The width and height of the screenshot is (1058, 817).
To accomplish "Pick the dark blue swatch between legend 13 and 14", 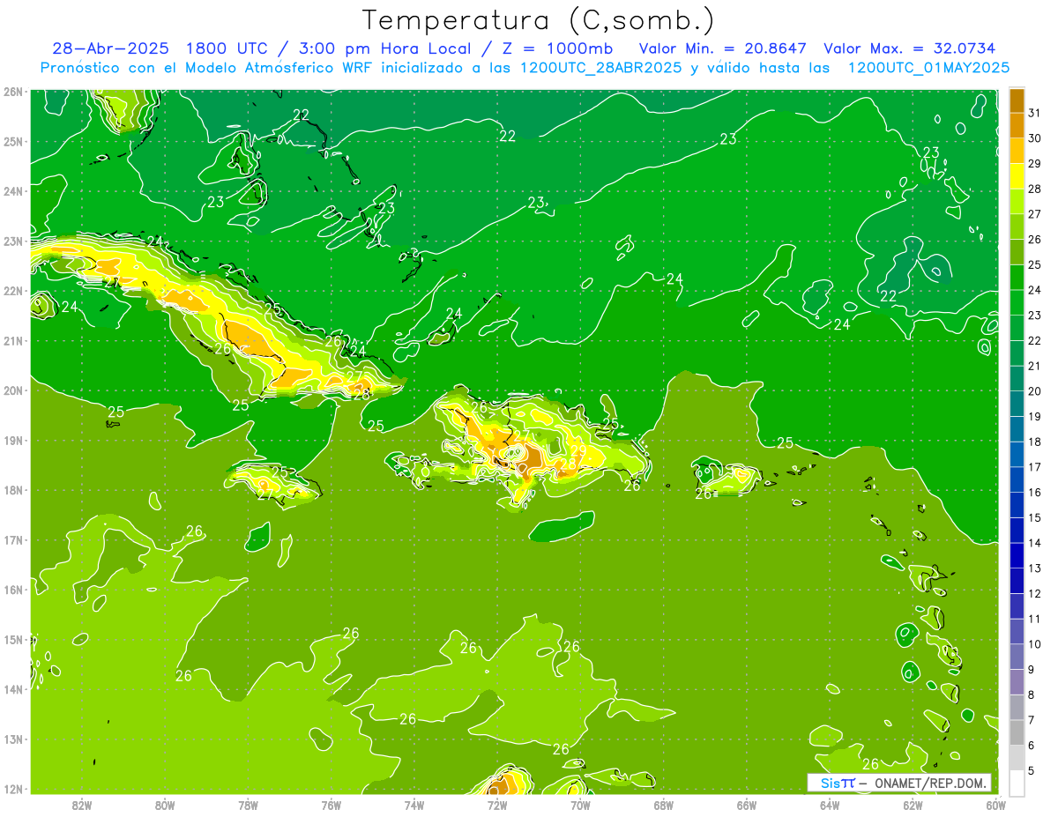I will pos(1017,554).
